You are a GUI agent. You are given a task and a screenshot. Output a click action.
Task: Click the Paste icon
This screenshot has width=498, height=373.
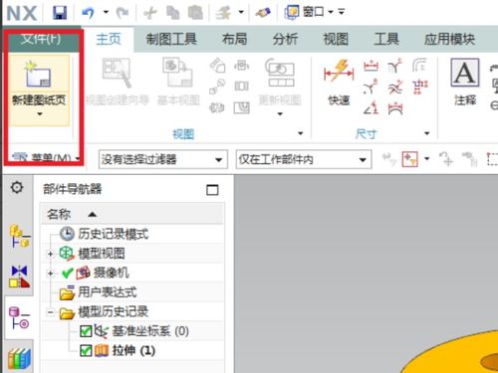tap(195, 13)
